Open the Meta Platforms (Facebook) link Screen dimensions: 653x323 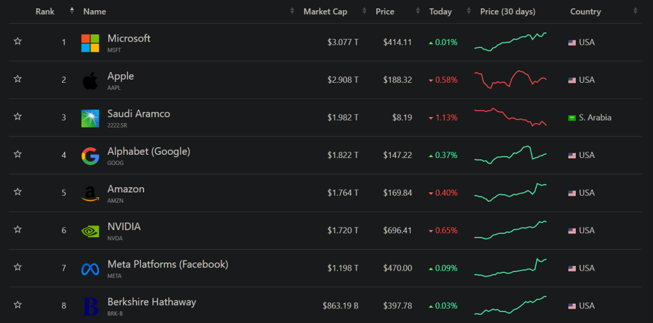168,264
